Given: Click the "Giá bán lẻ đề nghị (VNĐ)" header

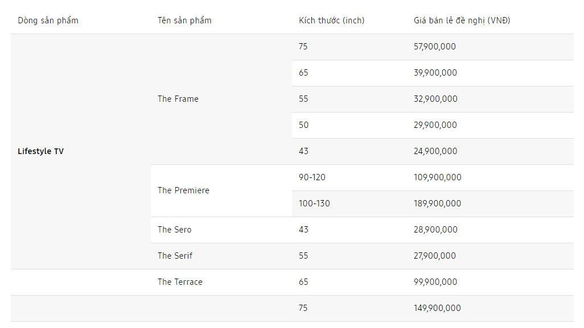Looking at the screenshot, I should (462, 20).
